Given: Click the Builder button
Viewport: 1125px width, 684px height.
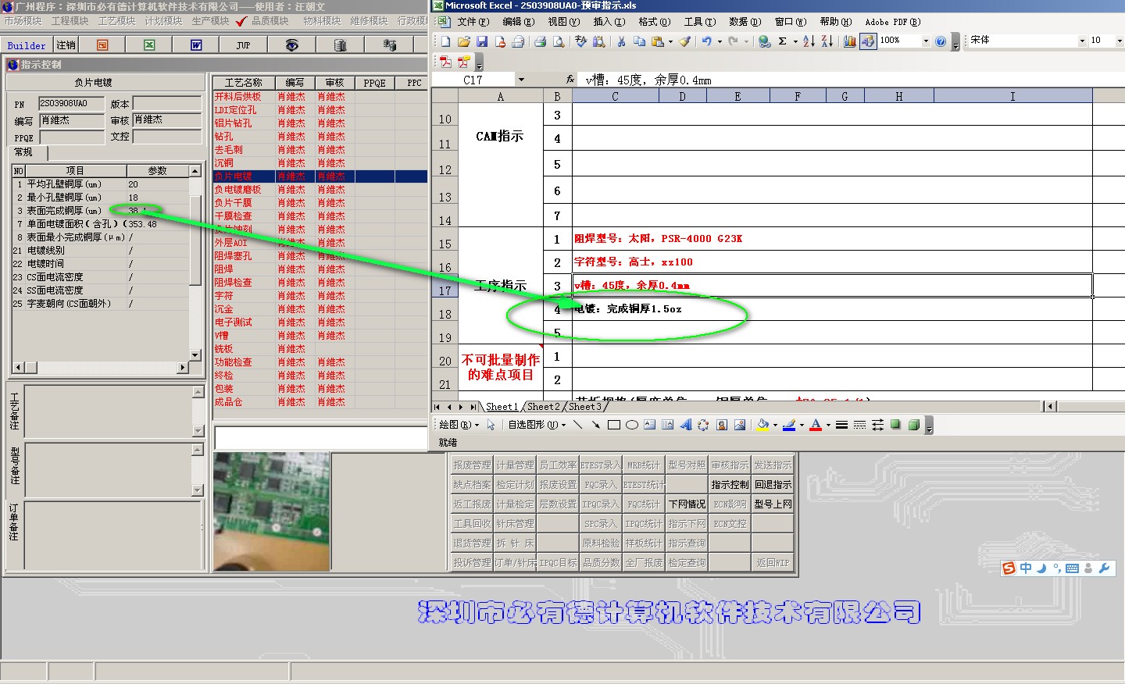Looking at the screenshot, I should [27, 45].
